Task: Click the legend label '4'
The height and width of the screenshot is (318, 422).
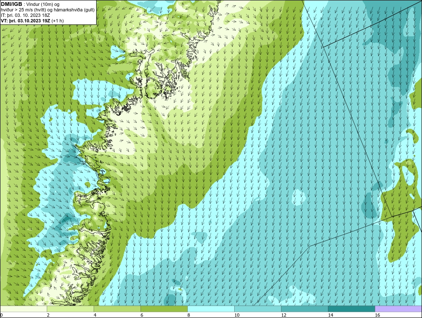Action: tap(95, 315)
